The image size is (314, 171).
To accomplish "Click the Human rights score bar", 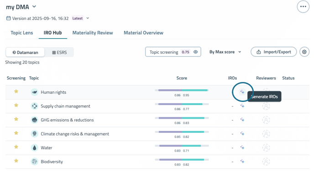I will coord(182,90).
